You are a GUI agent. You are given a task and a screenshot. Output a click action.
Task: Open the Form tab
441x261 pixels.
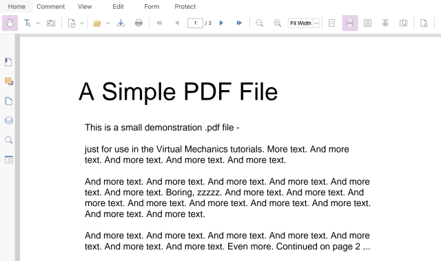(152, 6)
